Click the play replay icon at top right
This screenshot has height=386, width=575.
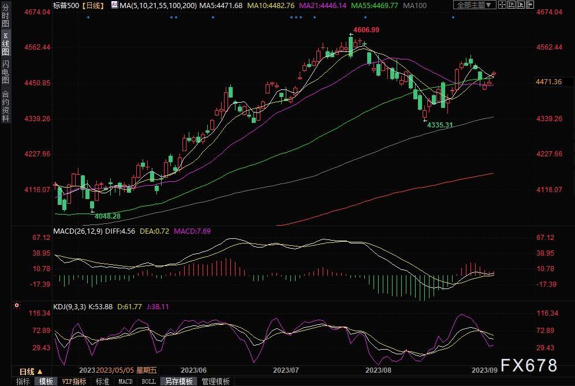(x=520, y=5)
